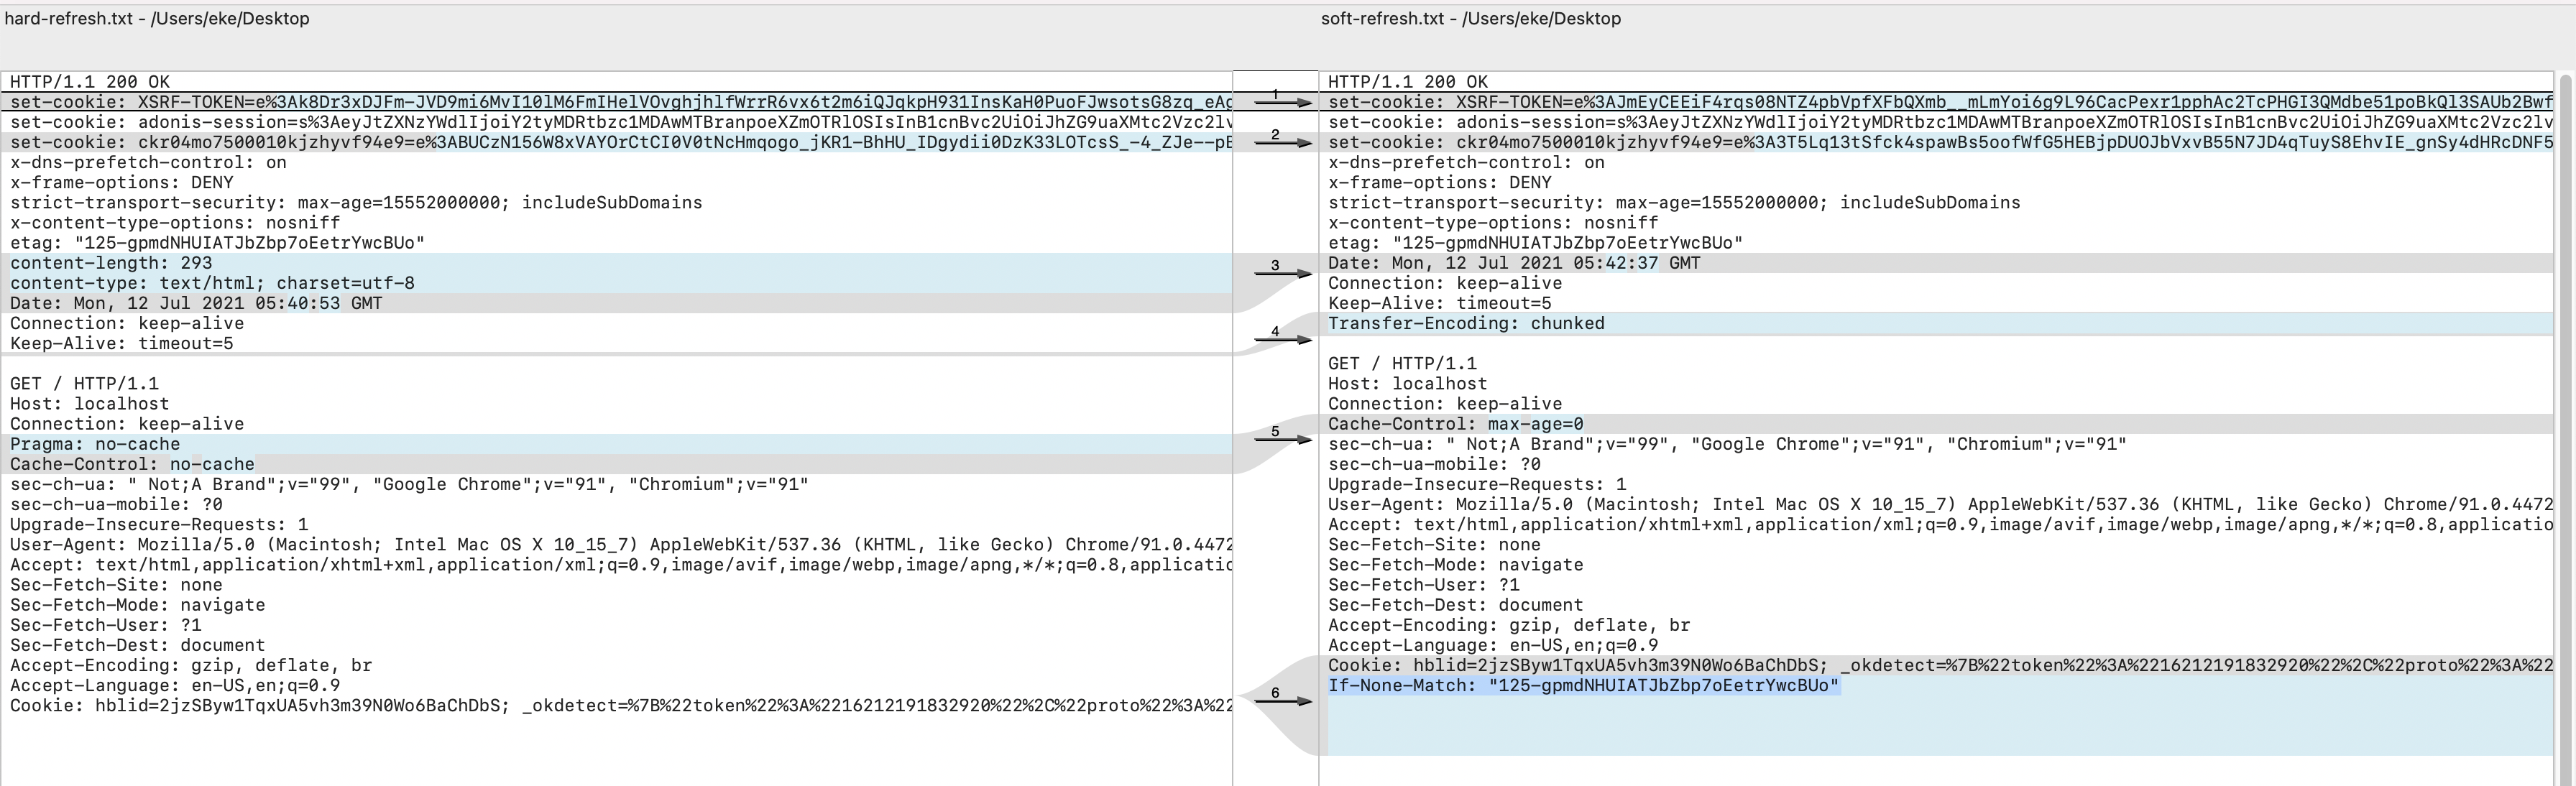This screenshot has height=786, width=2576.
Task: Select difference arrow number 1
Action: [1283, 101]
